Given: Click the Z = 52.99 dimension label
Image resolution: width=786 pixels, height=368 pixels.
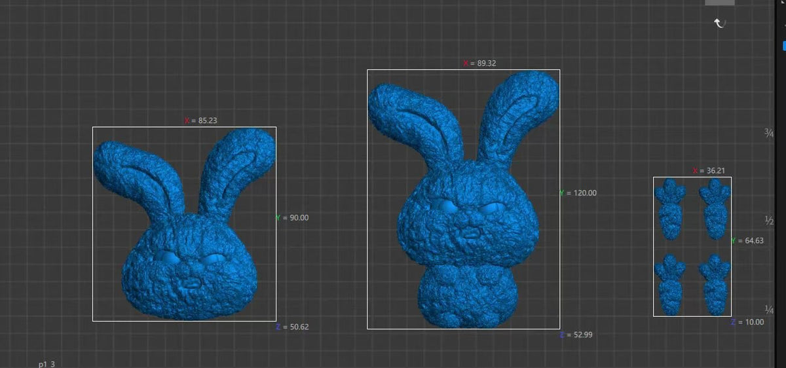Looking at the screenshot, I should tap(576, 335).
